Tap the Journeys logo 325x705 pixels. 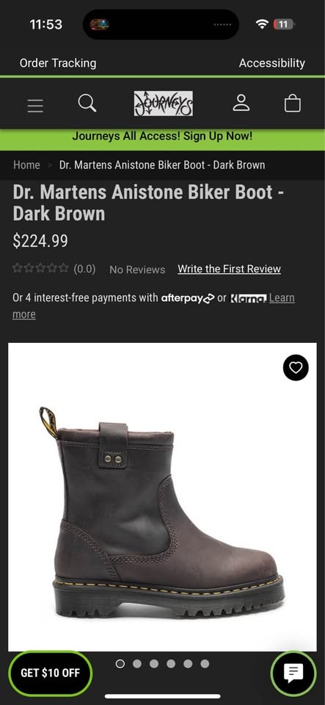pyautogui.click(x=164, y=104)
